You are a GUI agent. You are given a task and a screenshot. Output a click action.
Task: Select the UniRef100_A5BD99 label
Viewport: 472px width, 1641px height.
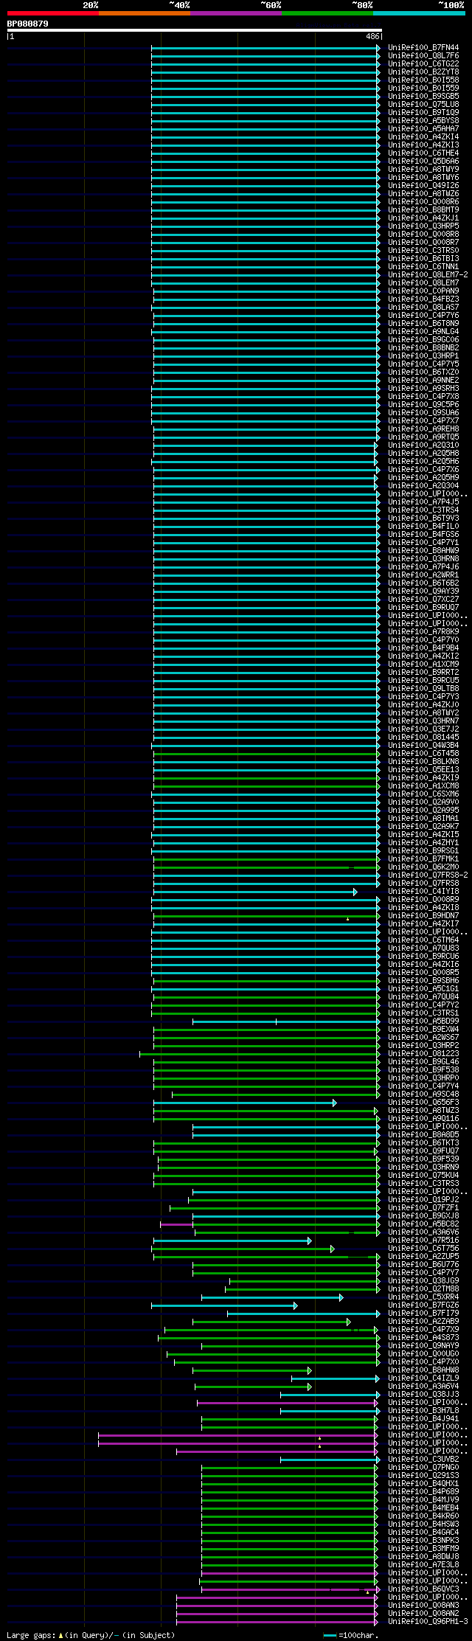point(423,1021)
